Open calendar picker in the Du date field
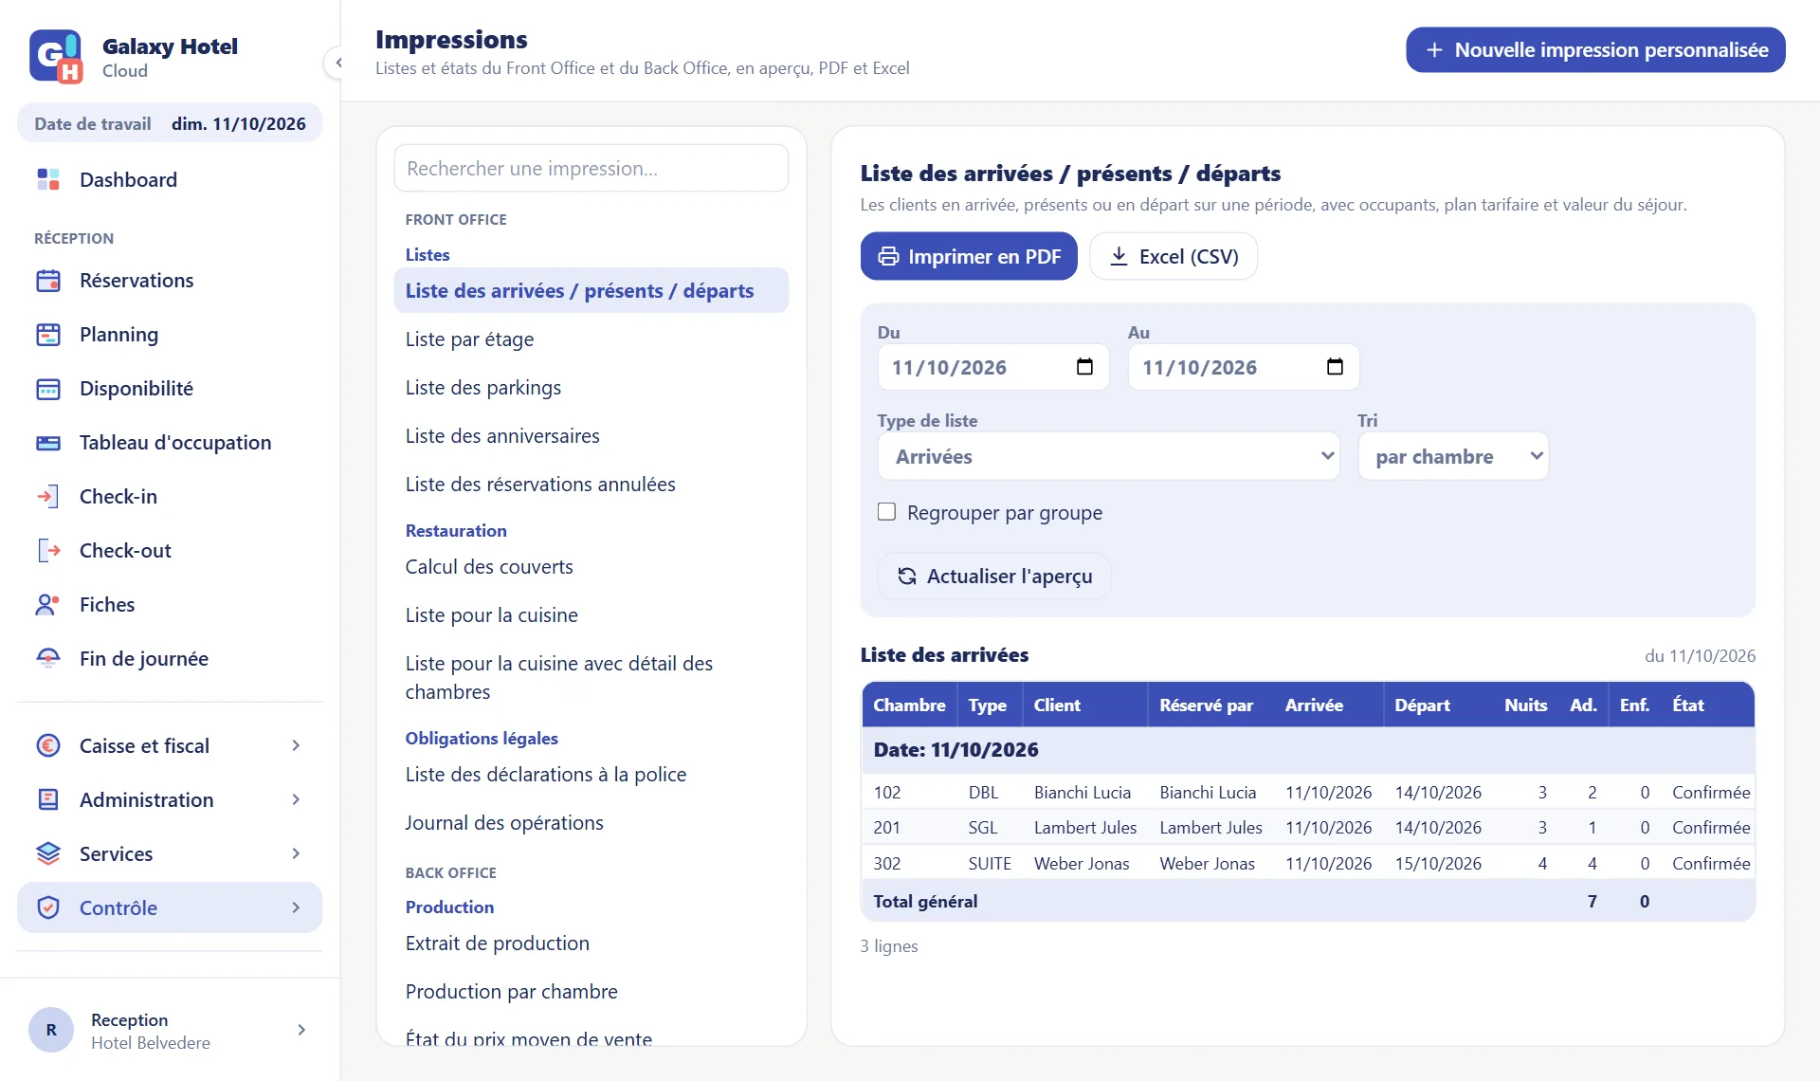Screen dimensions: 1820x1081 [x=1085, y=367]
